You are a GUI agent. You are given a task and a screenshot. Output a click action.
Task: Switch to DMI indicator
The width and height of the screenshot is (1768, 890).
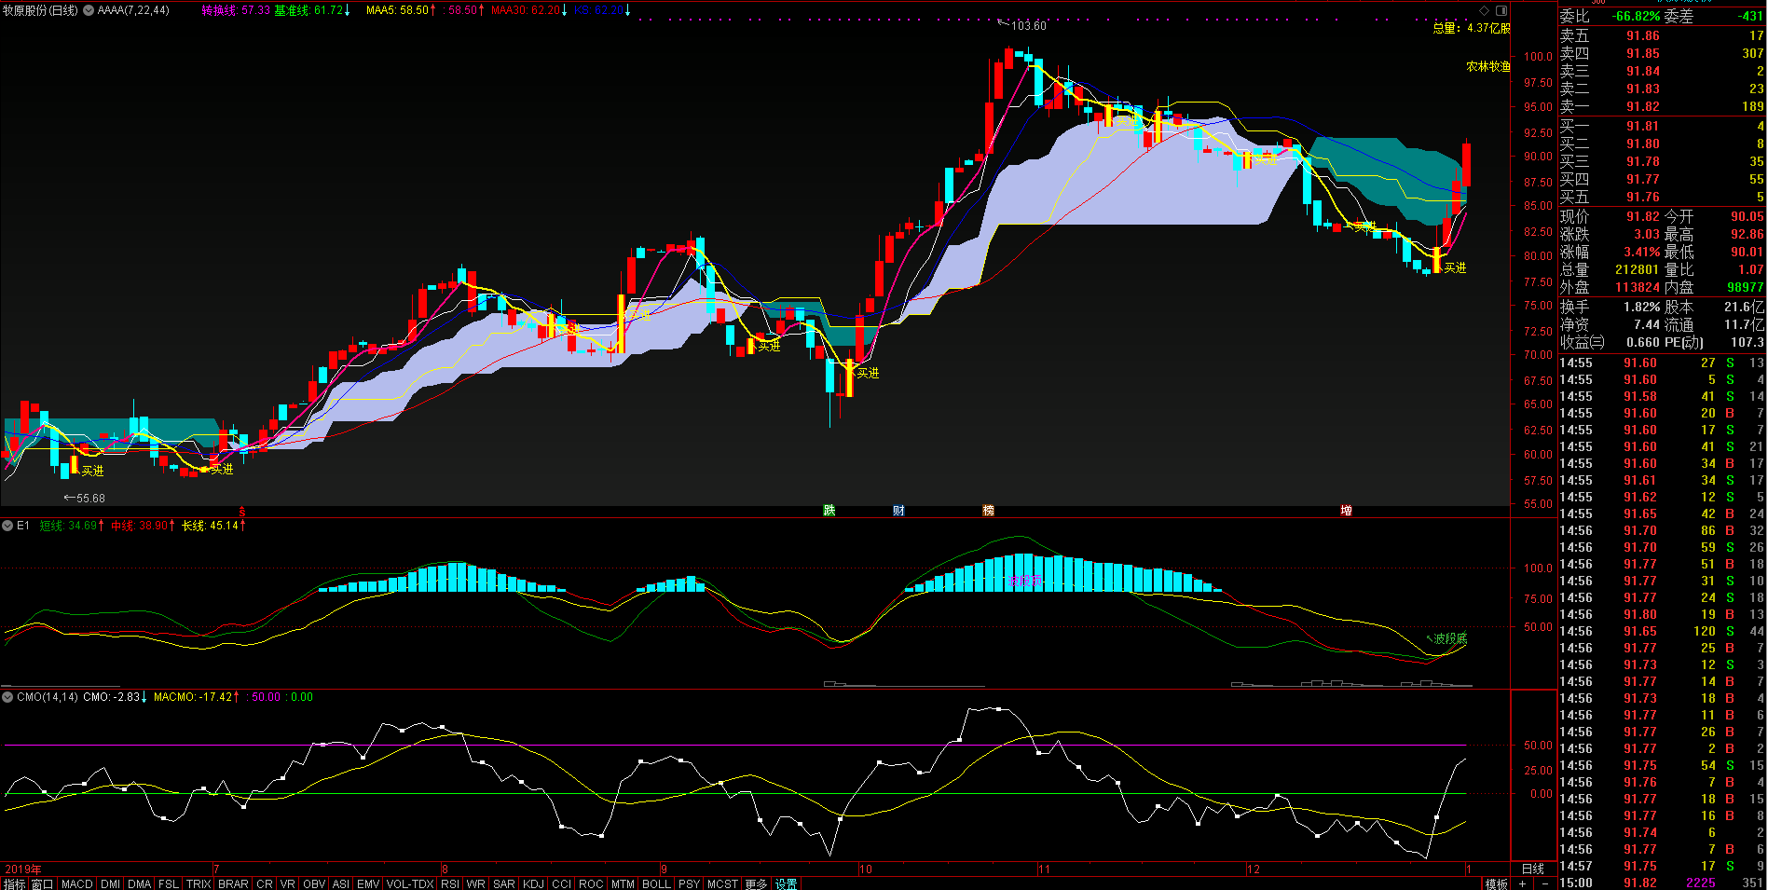click(x=111, y=883)
